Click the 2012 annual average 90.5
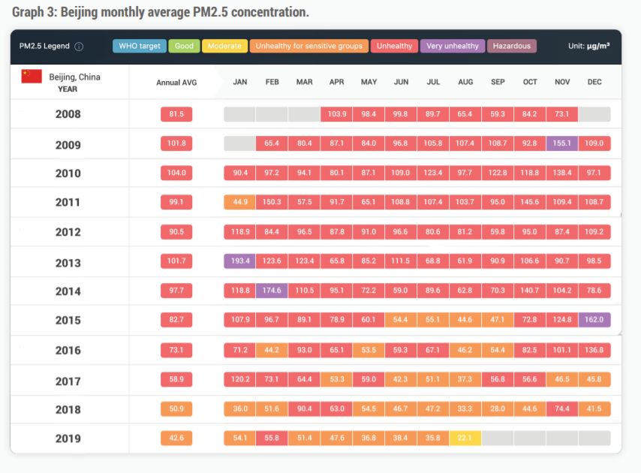The image size is (641, 473). click(176, 232)
